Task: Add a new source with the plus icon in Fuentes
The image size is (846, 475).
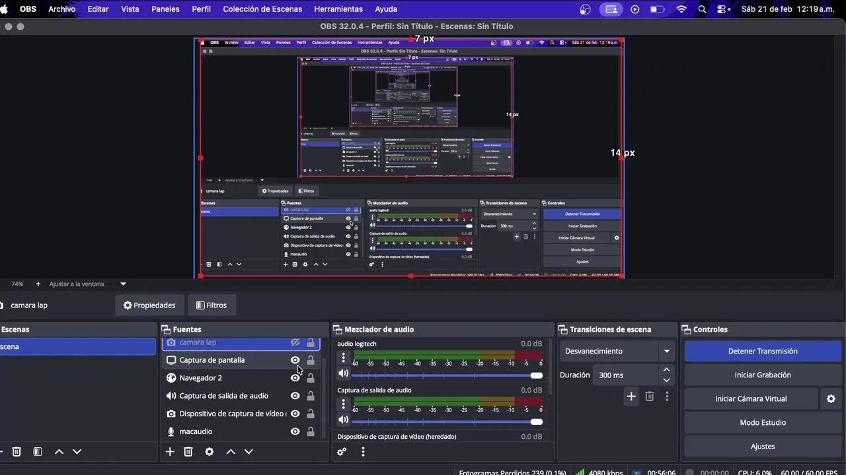Action: coord(170,451)
